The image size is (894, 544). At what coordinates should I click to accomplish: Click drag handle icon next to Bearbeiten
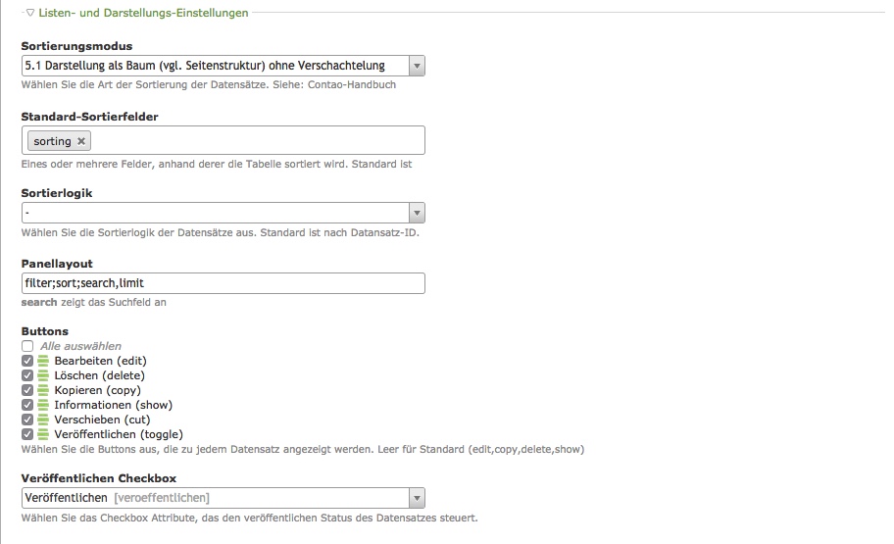click(x=43, y=361)
